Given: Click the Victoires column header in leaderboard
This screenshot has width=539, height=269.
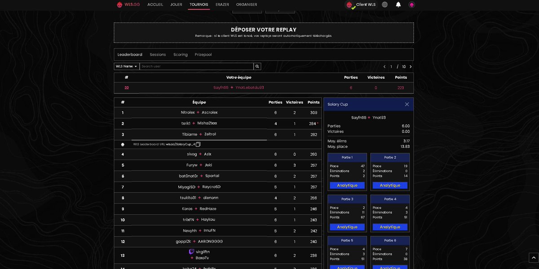Looking at the screenshot, I should coord(294,102).
